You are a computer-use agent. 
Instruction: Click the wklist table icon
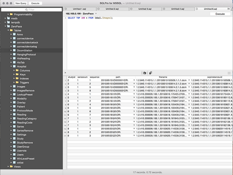tap(15, 162)
